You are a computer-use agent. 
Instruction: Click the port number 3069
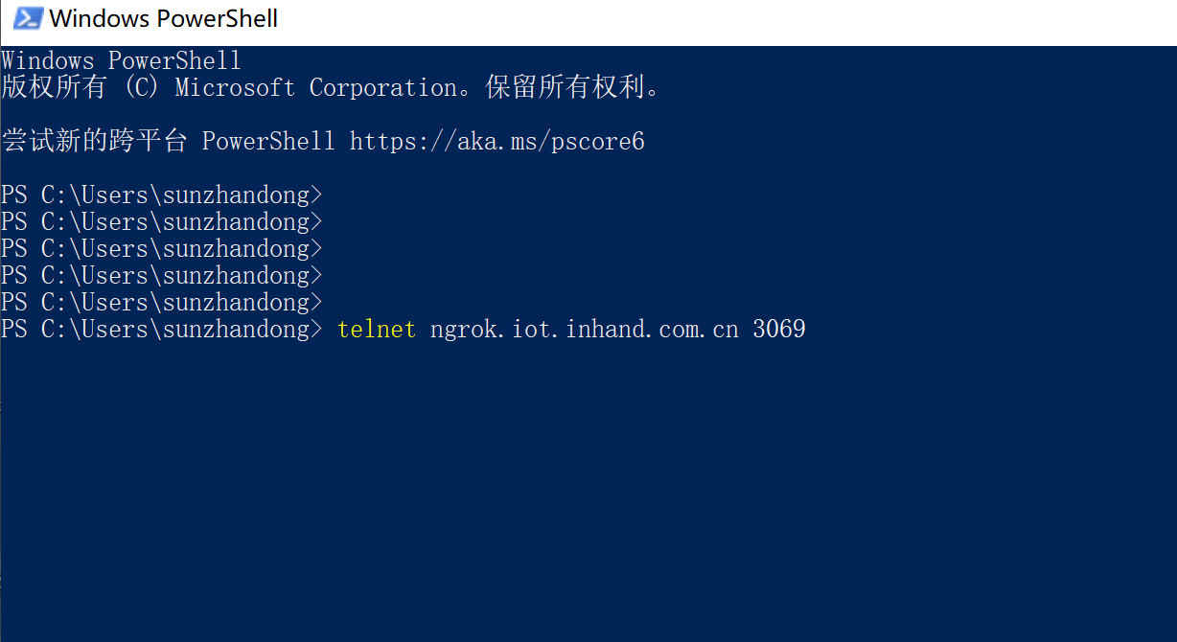779,330
